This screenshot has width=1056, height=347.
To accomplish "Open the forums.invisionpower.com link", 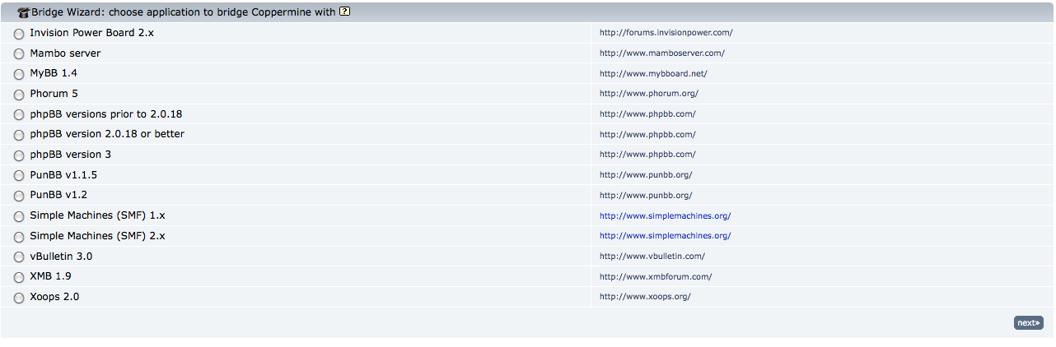I will (x=666, y=33).
